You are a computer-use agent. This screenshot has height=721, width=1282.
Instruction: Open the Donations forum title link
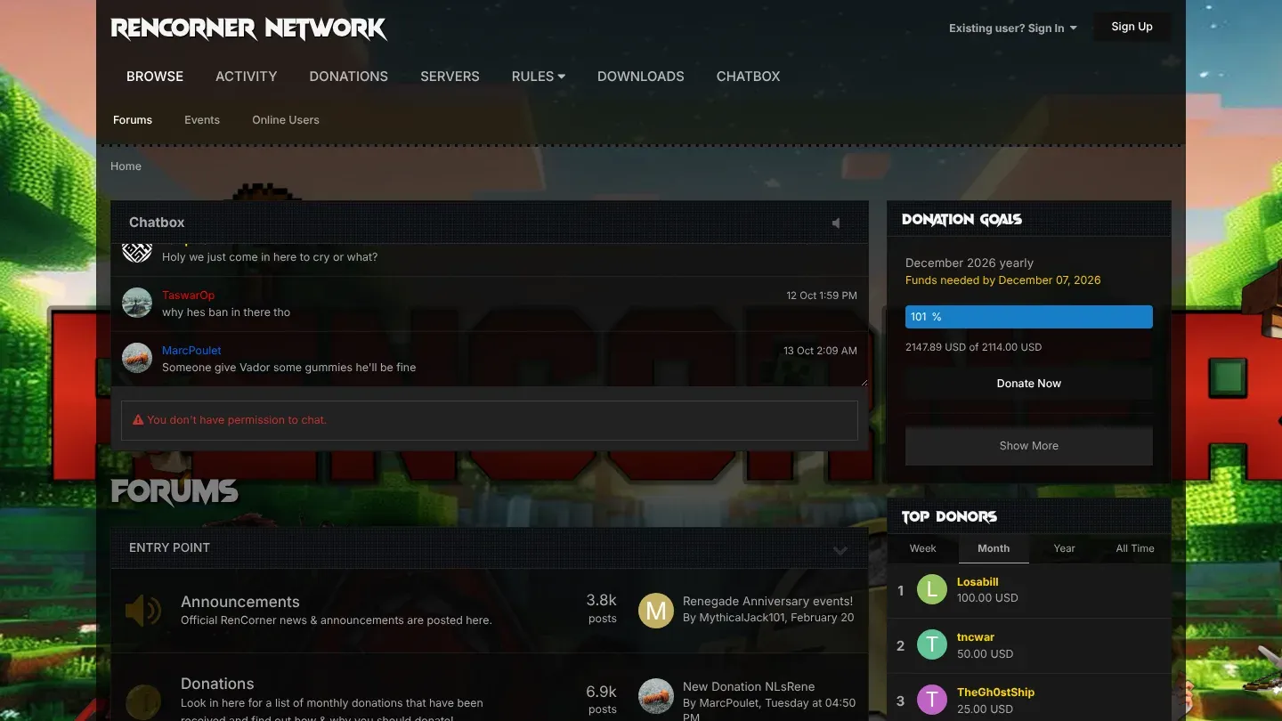(x=217, y=684)
